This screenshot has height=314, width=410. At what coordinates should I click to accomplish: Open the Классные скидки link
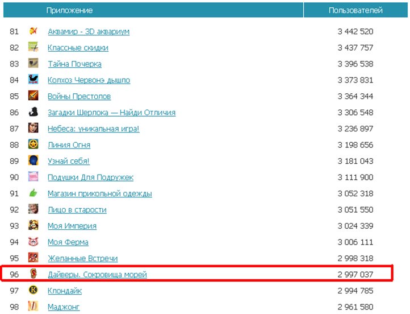click(78, 48)
